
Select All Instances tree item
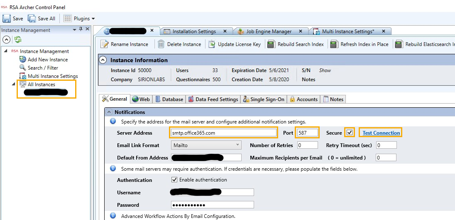pos(41,85)
